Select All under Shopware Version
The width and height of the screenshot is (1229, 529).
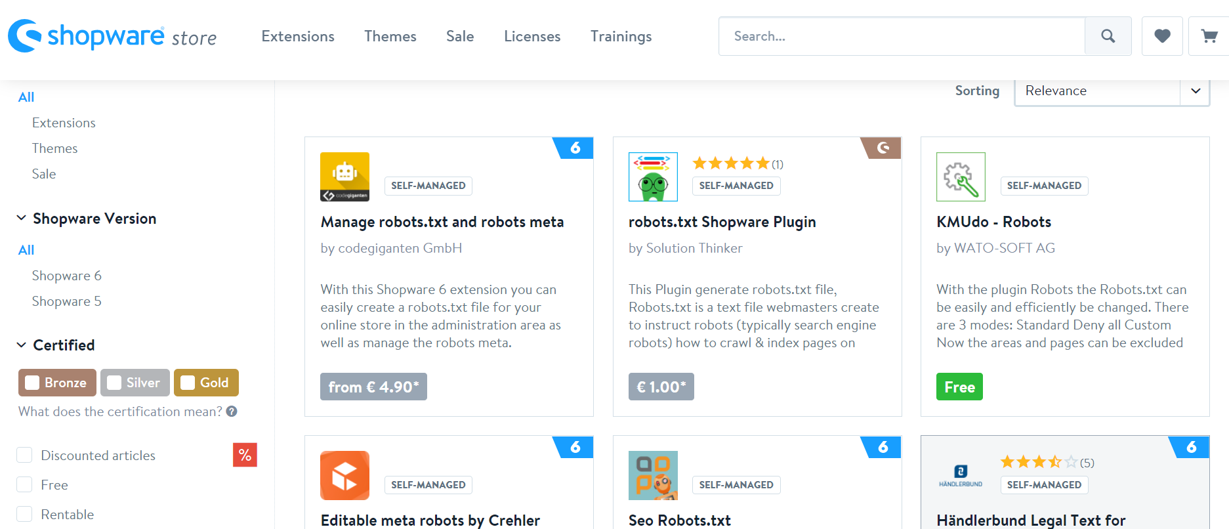[x=26, y=250]
